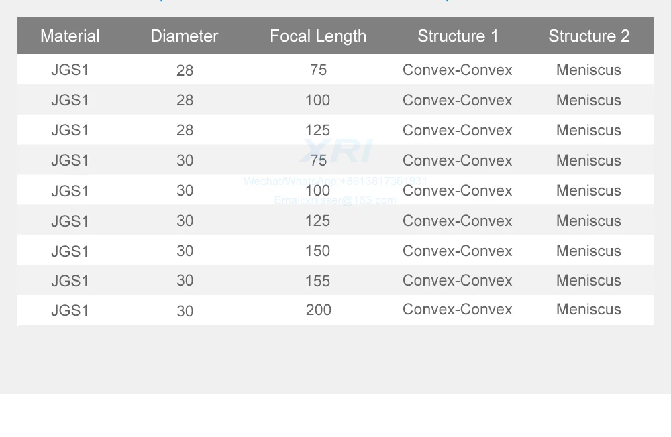The width and height of the screenshot is (671, 437).
Task: Click the Wechat/WhatsApp phone number watermark
Action: [335, 181]
